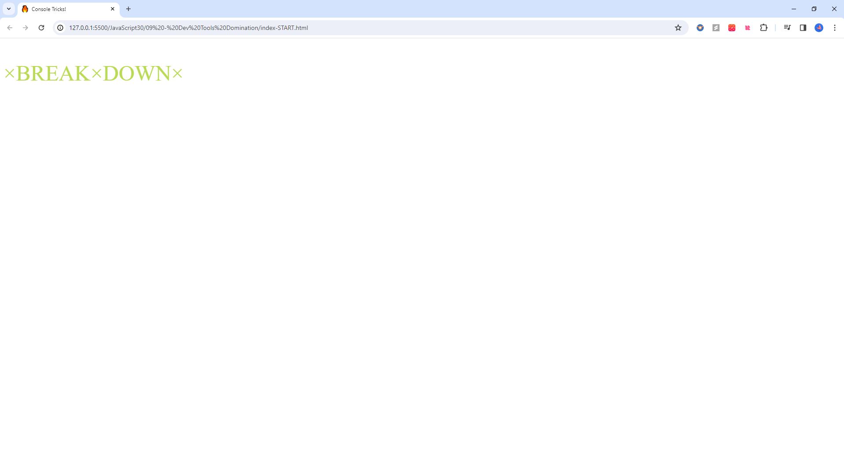Image resolution: width=844 pixels, height=456 pixels.
Task: Reload the current page
Action: 41,28
